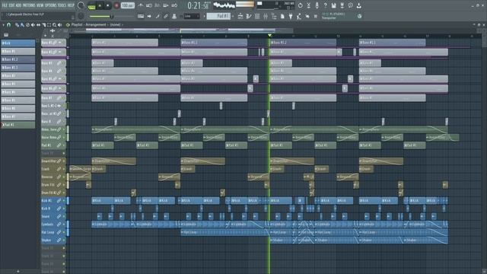
Task: Click the Hat Loop track header
Action: pyautogui.click(x=53, y=232)
